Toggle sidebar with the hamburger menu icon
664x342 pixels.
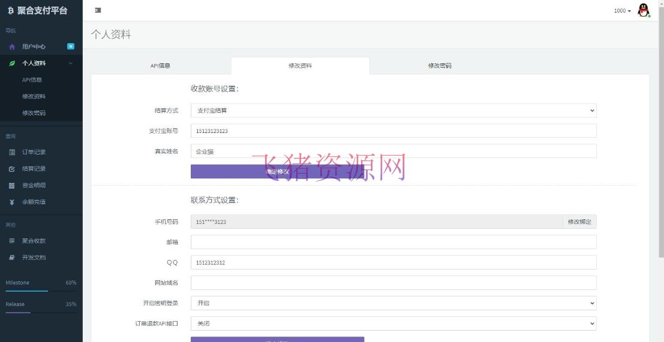(x=98, y=10)
